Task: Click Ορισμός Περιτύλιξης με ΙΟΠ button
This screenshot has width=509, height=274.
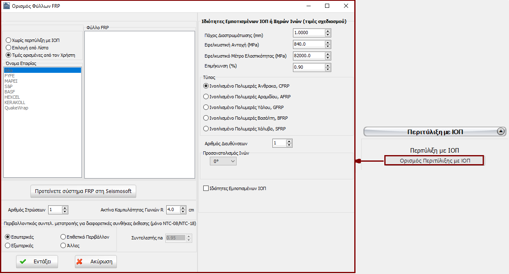Action: pos(435,160)
